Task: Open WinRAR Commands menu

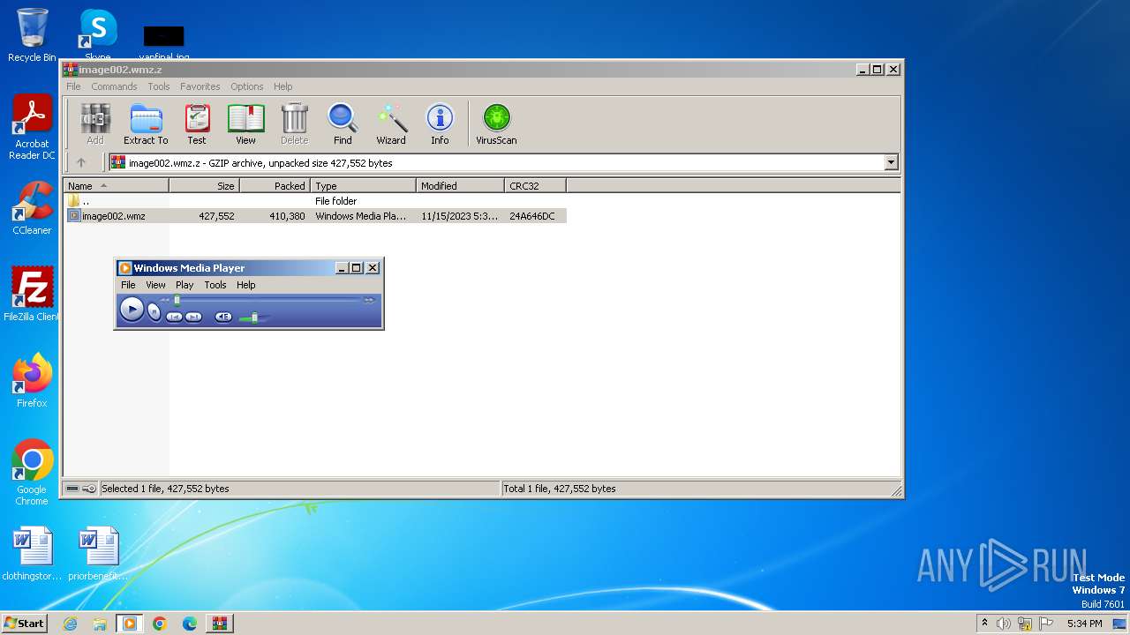Action: coord(114,86)
